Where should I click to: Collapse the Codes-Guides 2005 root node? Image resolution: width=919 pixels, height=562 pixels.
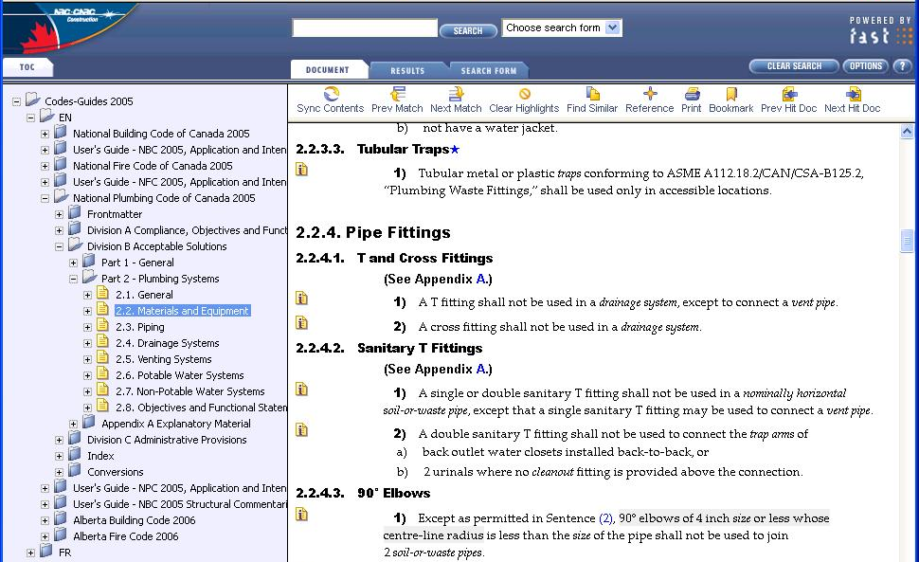coord(16,102)
